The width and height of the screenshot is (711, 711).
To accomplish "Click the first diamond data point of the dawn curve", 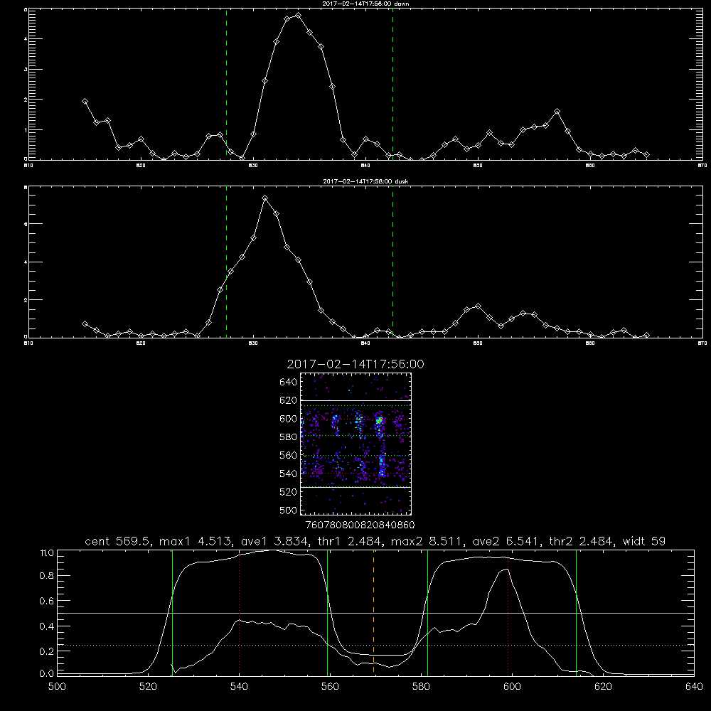I will pyautogui.click(x=85, y=101).
